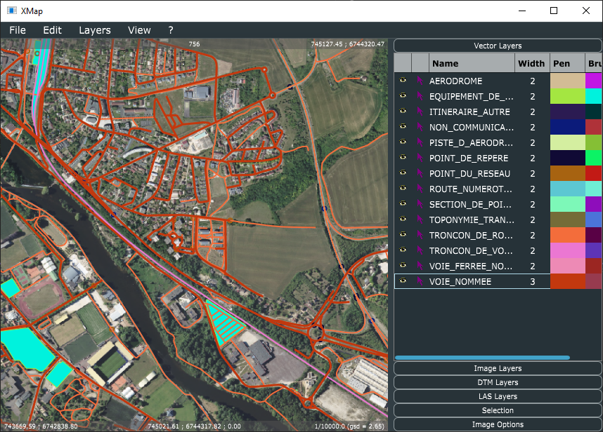Change the Pen color swatch of EQUIPEMENT_DE layer
The height and width of the screenshot is (432, 603).
point(568,96)
